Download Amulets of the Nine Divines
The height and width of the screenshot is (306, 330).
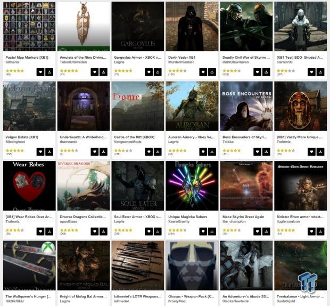[x=104, y=72]
